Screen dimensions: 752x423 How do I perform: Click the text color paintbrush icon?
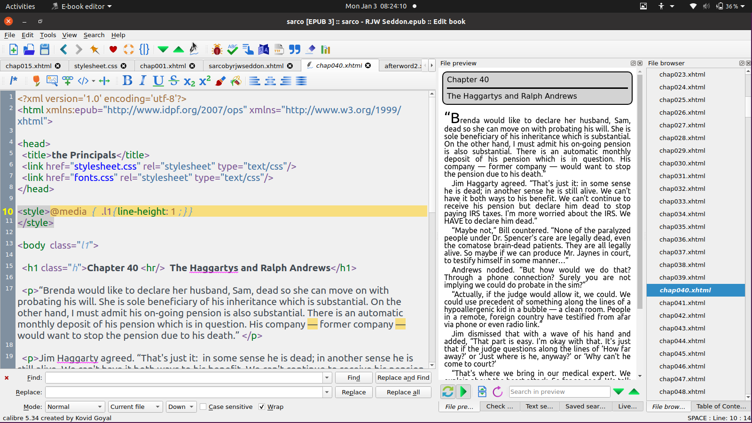[220, 81]
